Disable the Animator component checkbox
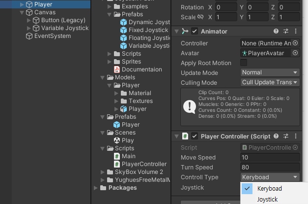308x204 pixels. pyautogui.click(x=195, y=32)
